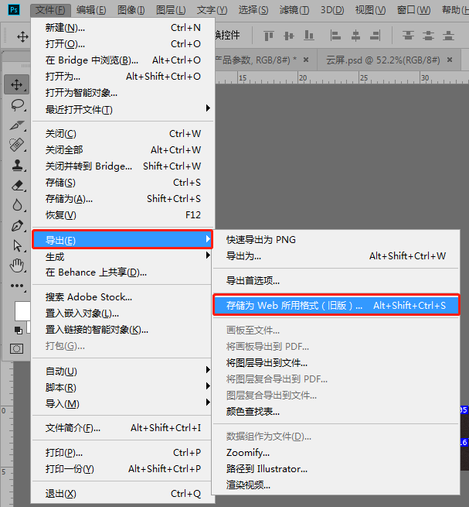The width and height of the screenshot is (469, 507).
Task: Toggle Quick Mask mode
Action: 16,349
